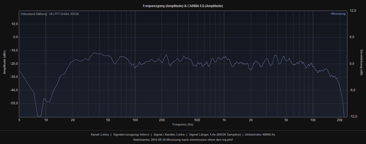Image resolution: width=366 pixels, height=144 pixels.
Task: Click the Dateiname line with the .amf file
Action: point(183,140)
